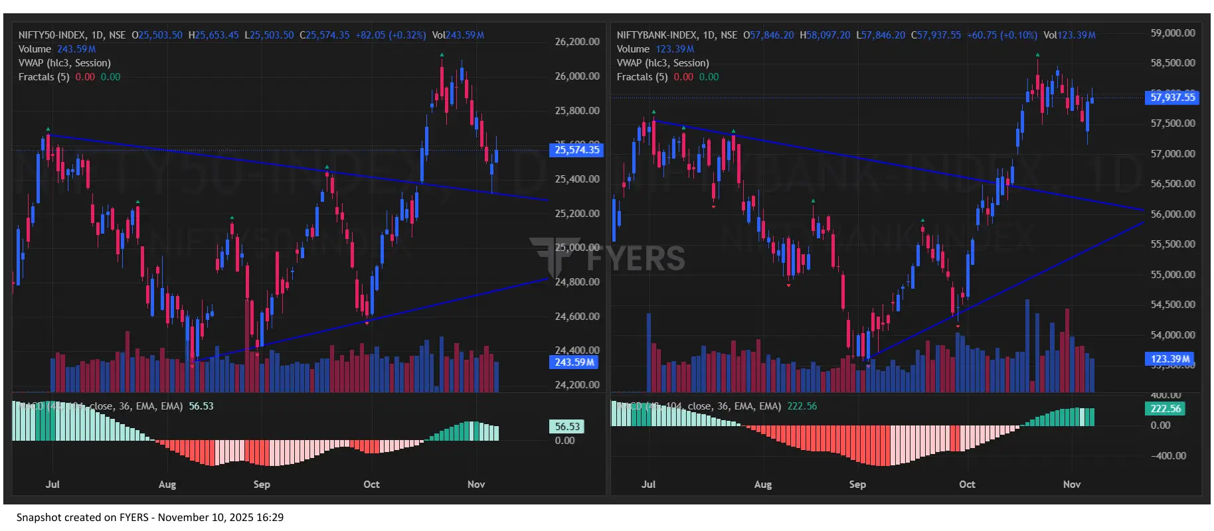This screenshot has height=531, width=1214.
Task: Click the 25,574.35 current price tag
Action: [x=576, y=150]
